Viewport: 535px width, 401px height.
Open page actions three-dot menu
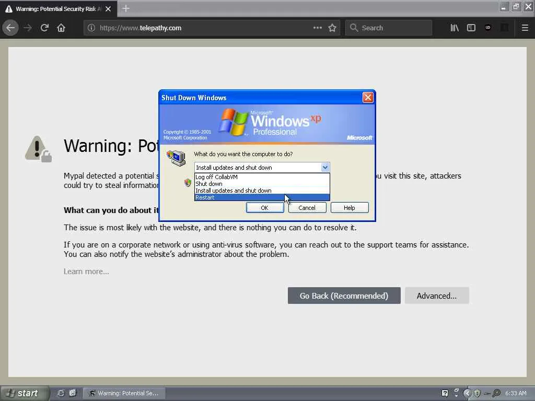[317, 28]
